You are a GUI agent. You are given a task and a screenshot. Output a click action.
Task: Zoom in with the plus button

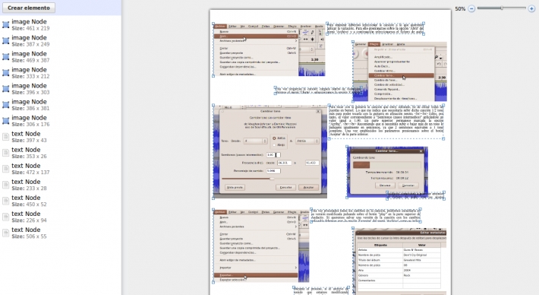coord(531,8)
